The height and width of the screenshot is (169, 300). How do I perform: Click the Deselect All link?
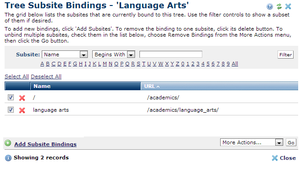click(x=46, y=76)
